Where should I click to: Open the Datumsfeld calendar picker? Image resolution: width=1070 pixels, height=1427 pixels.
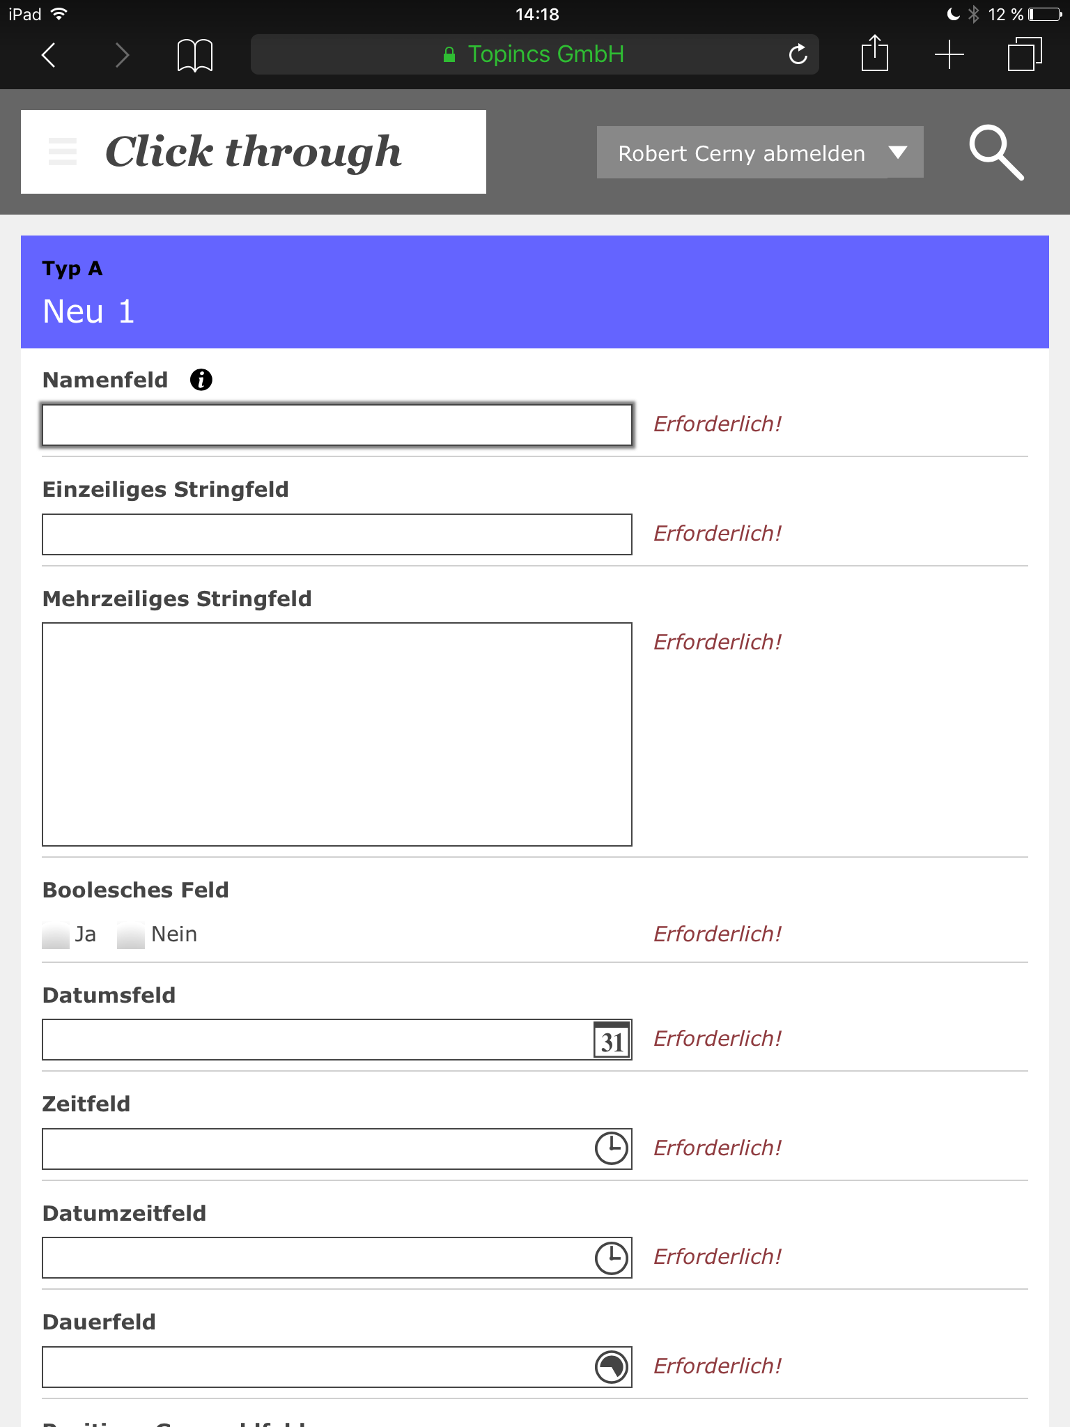[x=612, y=1040]
